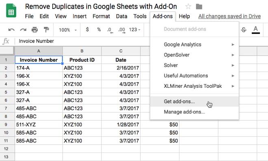Select 196-X cell in row 3

[39, 76]
